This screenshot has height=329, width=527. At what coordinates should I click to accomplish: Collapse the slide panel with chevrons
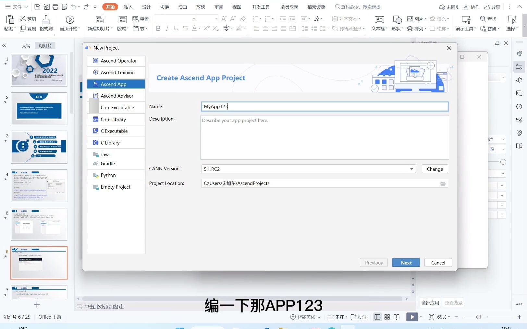(4, 45)
